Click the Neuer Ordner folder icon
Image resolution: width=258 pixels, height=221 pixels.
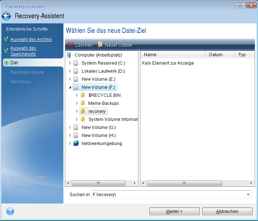click(x=100, y=45)
